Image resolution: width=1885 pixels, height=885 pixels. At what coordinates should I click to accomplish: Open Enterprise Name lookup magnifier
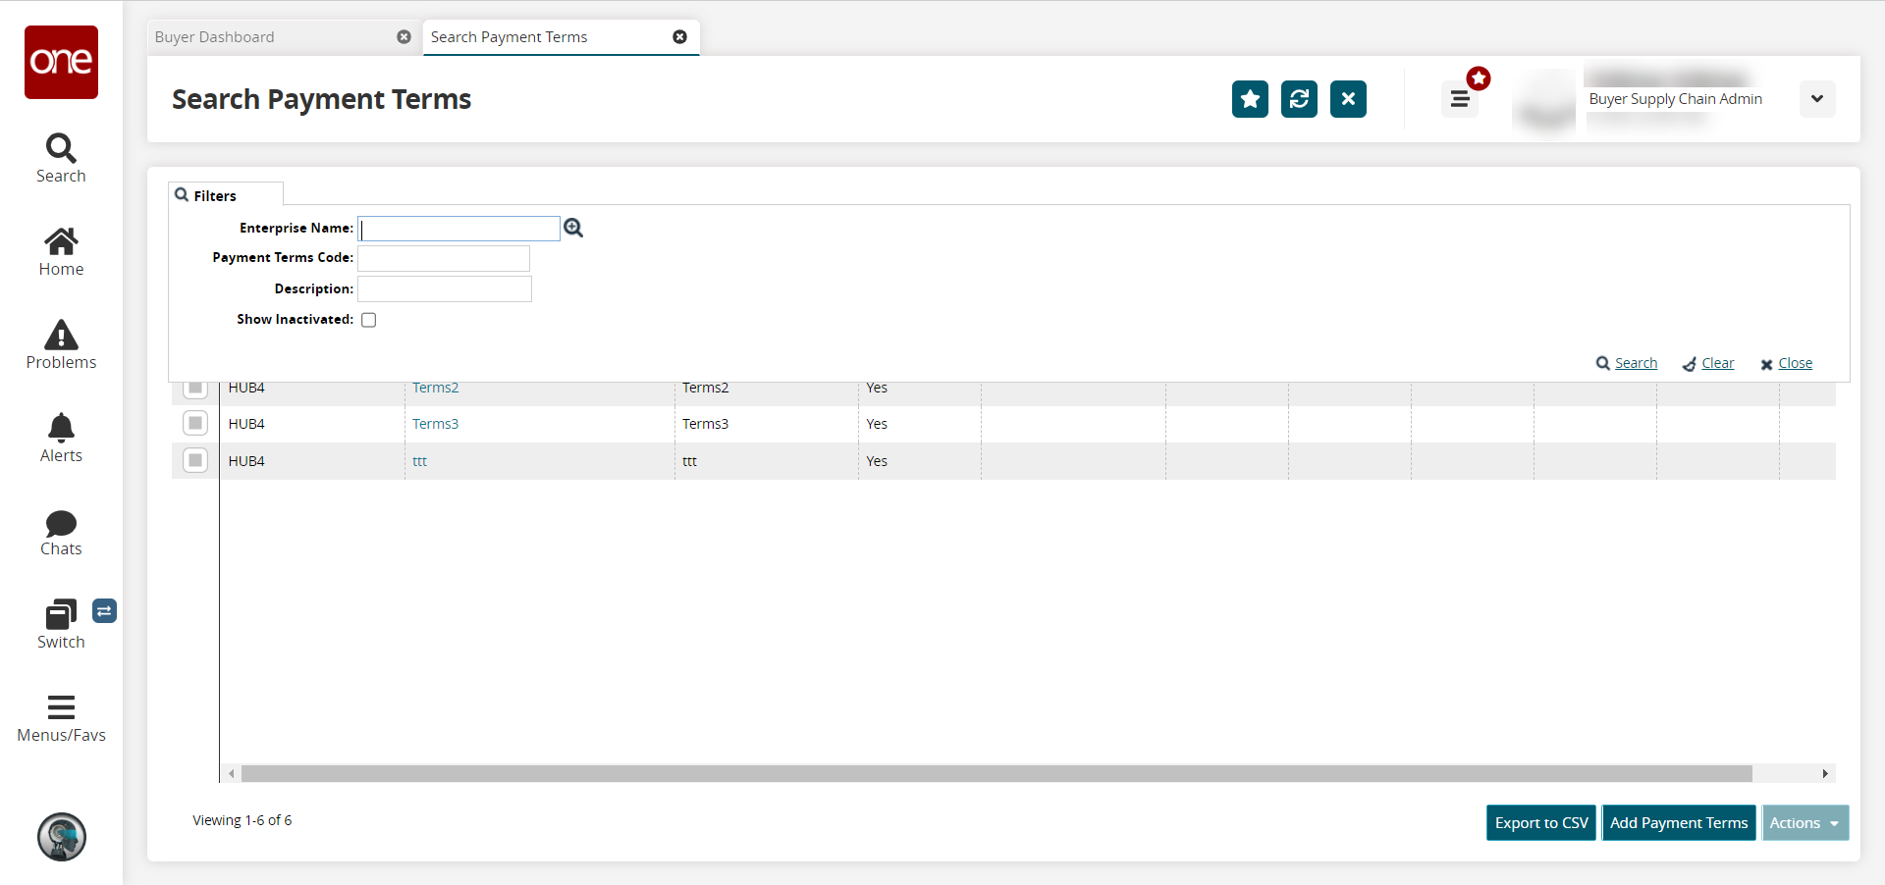(x=573, y=228)
